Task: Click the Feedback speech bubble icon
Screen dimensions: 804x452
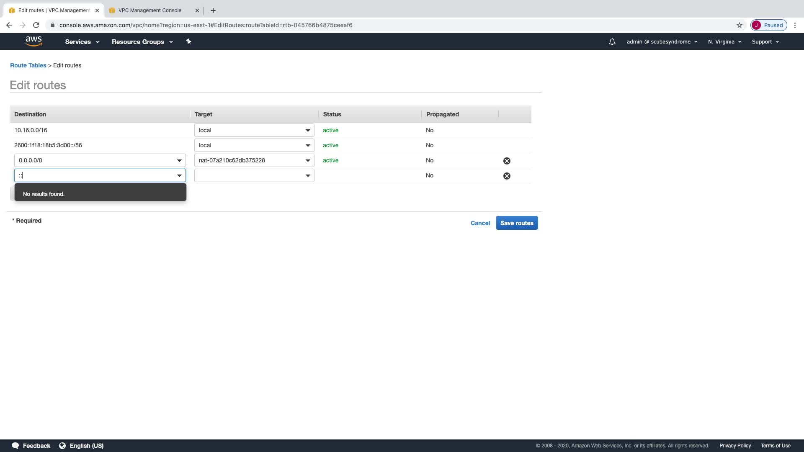Action: [15, 446]
